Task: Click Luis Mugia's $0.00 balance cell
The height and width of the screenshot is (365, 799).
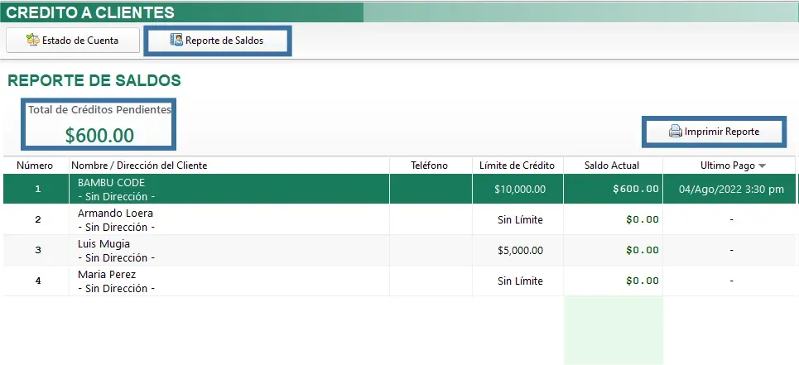Action: (x=613, y=250)
